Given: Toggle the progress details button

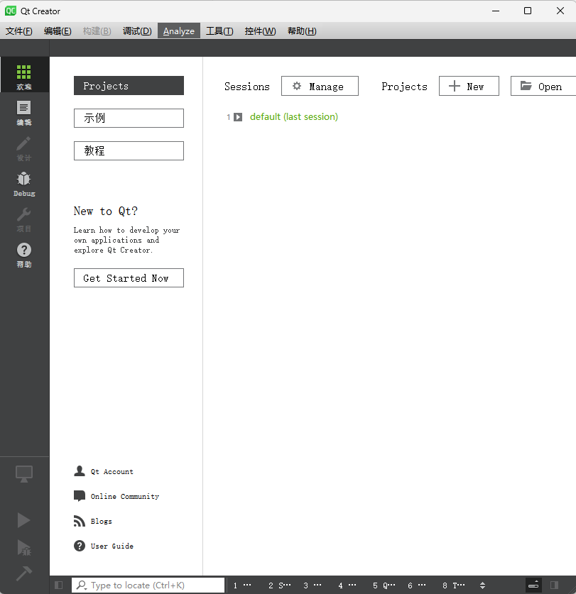Looking at the screenshot, I should 533,585.
